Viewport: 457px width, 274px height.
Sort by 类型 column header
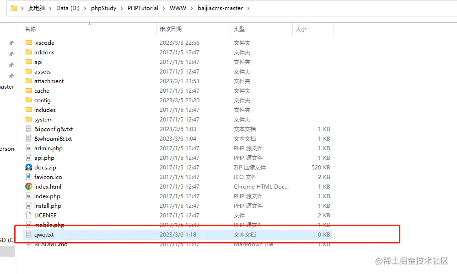(x=239, y=29)
